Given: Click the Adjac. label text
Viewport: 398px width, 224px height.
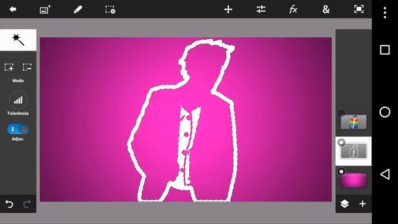Looking at the screenshot, I should (18, 139).
